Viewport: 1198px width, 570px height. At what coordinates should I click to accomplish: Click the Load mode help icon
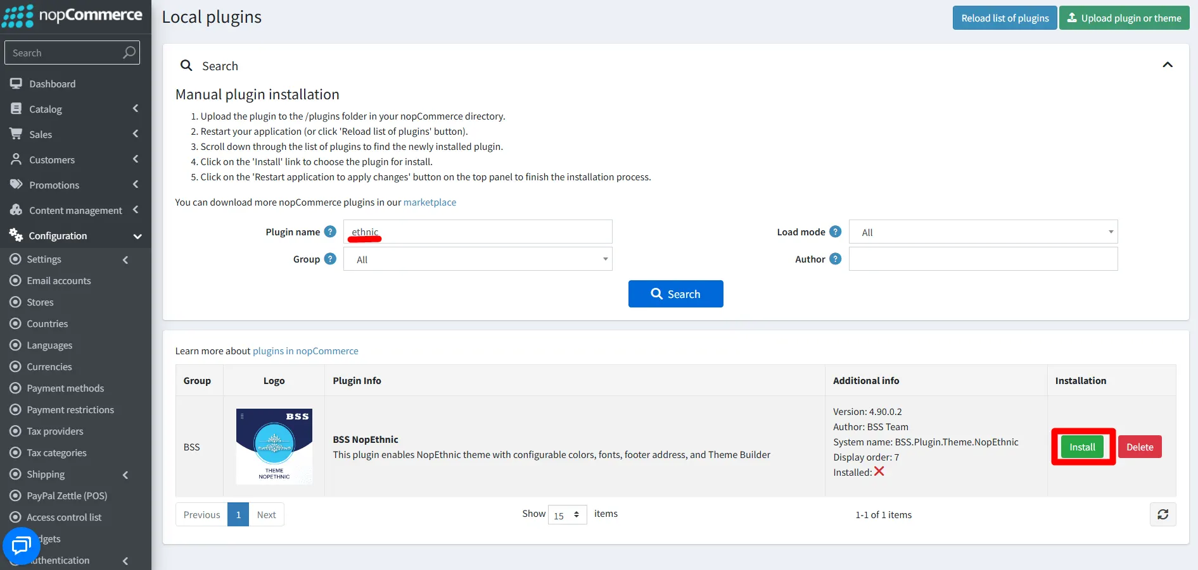coord(836,232)
